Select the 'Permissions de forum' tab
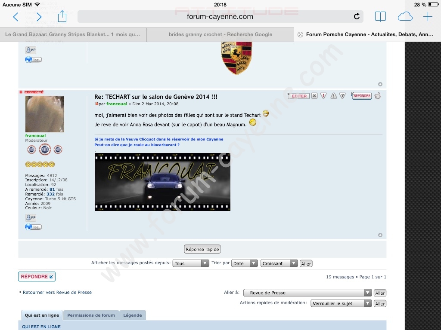 pos(91,315)
